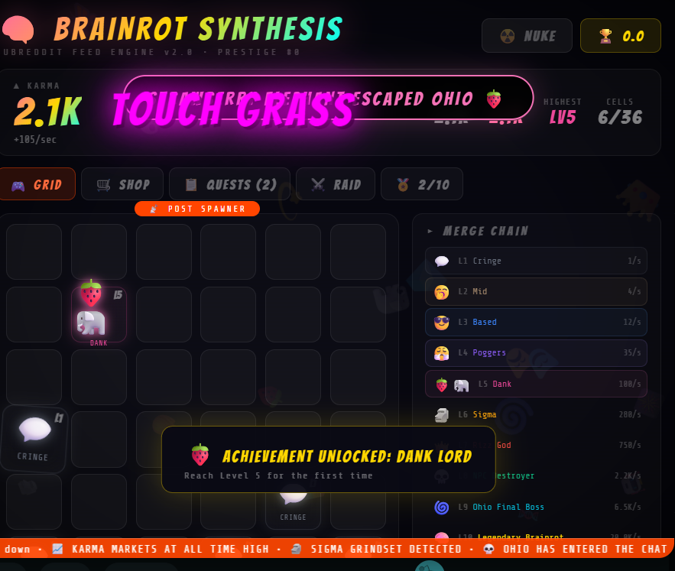Click the L9 Ohio Final Boss swirl icon
This screenshot has width=675, height=571.
tap(441, 508)
